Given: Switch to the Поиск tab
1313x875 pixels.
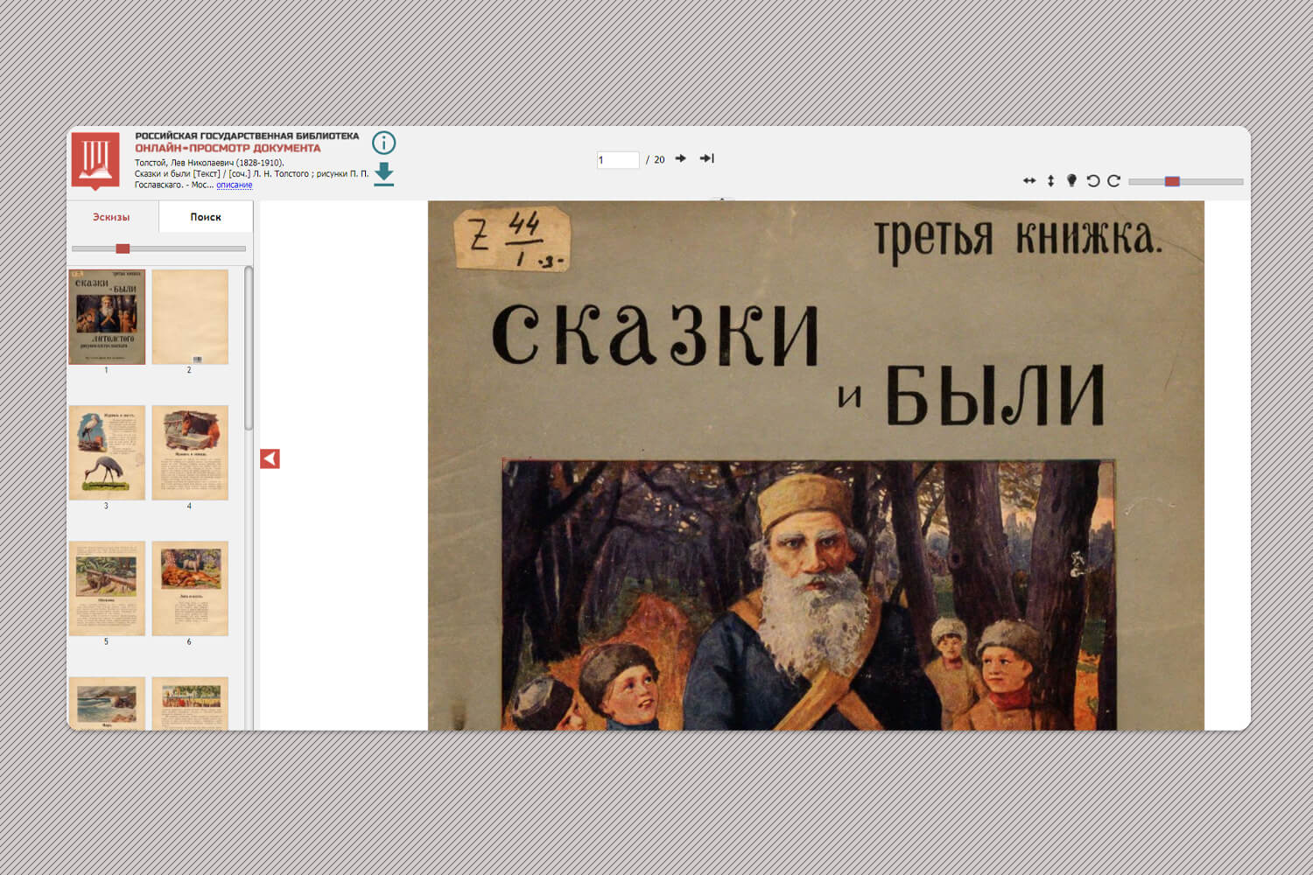Looking at the screenshot, I should 206,217.
